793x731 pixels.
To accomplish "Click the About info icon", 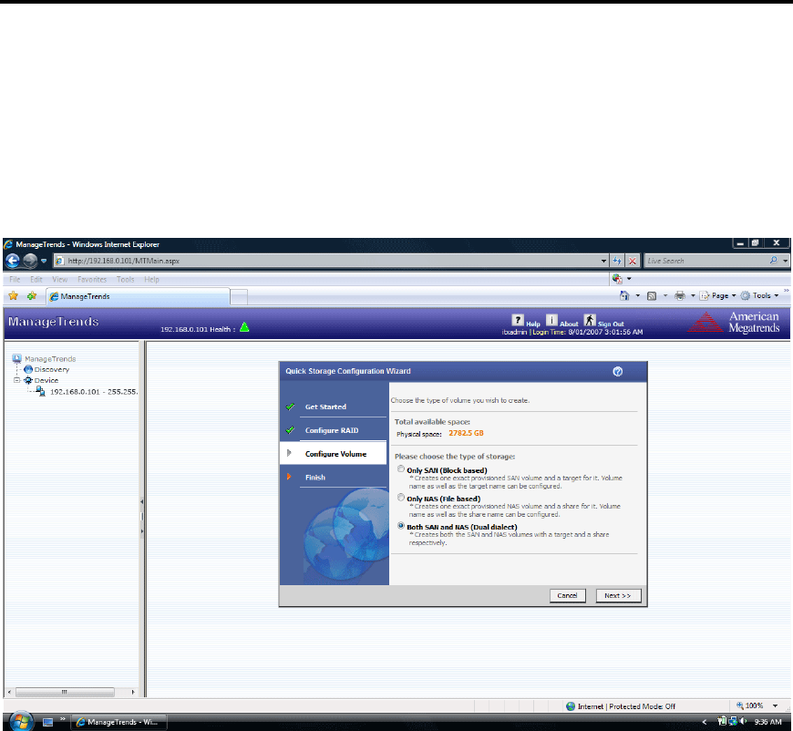I will click(x=551, y=320).
